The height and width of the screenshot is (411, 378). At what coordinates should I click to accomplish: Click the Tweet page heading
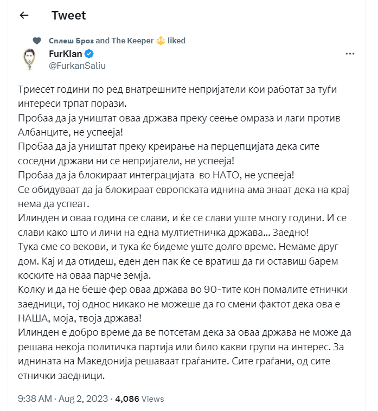[x=69, y=16]
